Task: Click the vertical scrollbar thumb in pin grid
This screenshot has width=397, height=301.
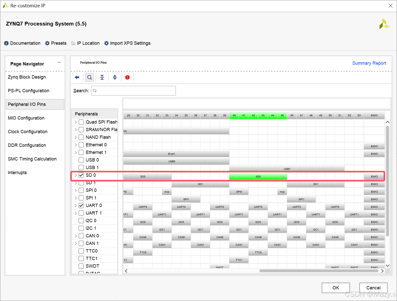Action: 387,181
